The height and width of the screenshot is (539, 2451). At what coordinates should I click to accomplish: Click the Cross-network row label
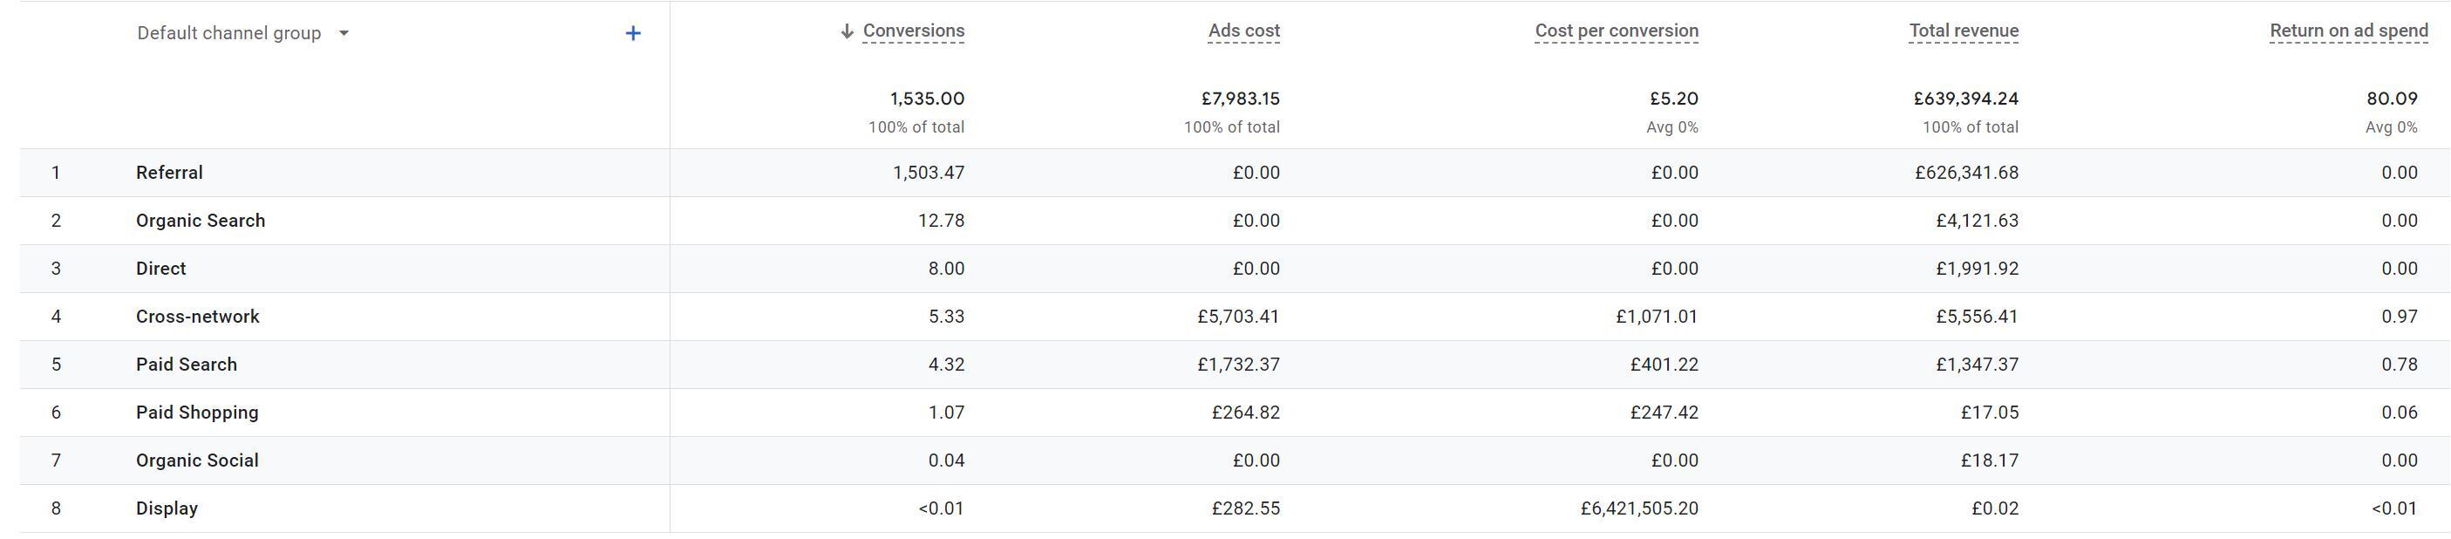tap(197, 317)
